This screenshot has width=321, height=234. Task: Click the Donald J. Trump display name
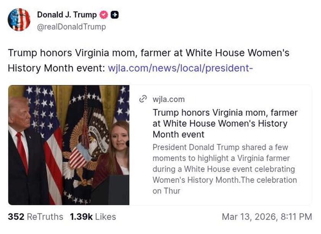[66, 15]
